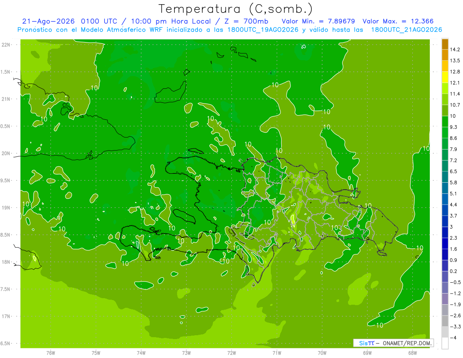The image size is (463, 358).
Task: Click the '-1.2' value on color scale
Action: coord(455,294)
